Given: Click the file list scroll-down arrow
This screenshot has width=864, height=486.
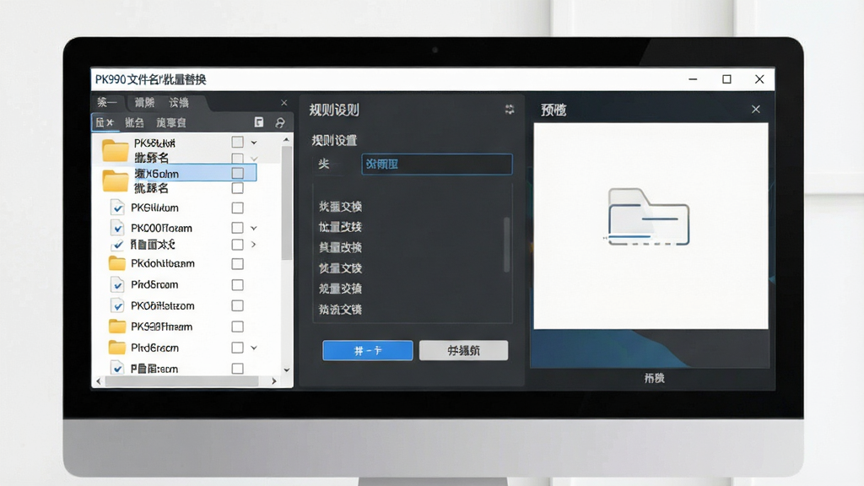Looking at the screenshot, I should [286, 370].
